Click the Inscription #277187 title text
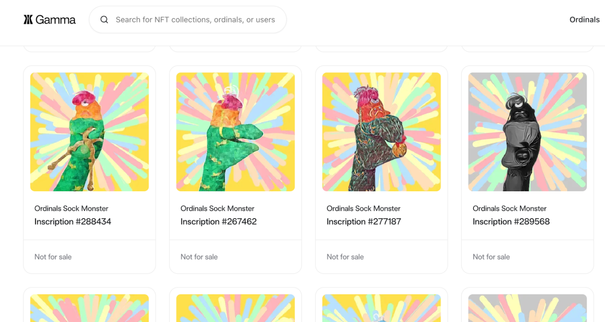Image resolution: width=605 pixels, height=322 pixels. 364,222
